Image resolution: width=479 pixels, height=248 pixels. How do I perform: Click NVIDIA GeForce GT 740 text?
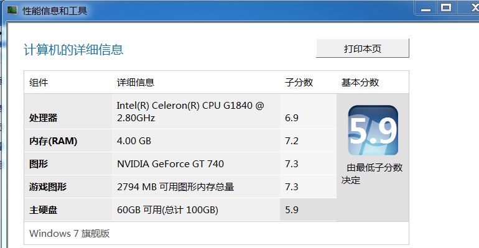170,164
